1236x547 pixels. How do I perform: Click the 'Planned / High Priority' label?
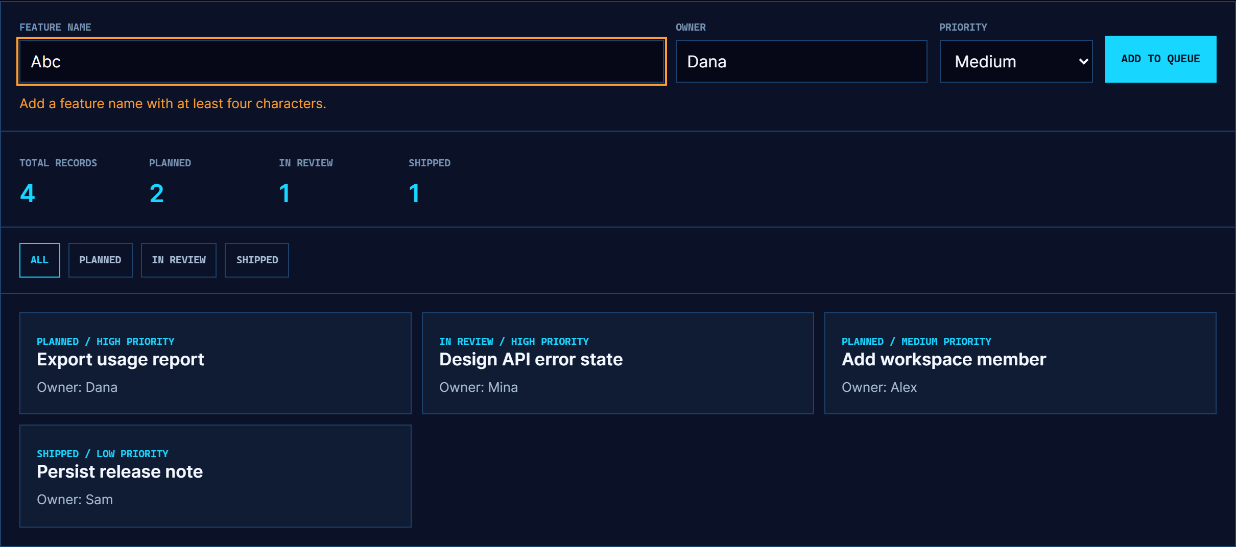point(106,341)
